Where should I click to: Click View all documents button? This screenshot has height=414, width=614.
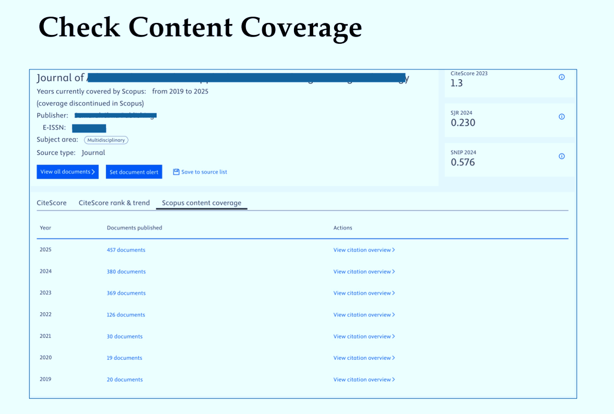(68, 172)
